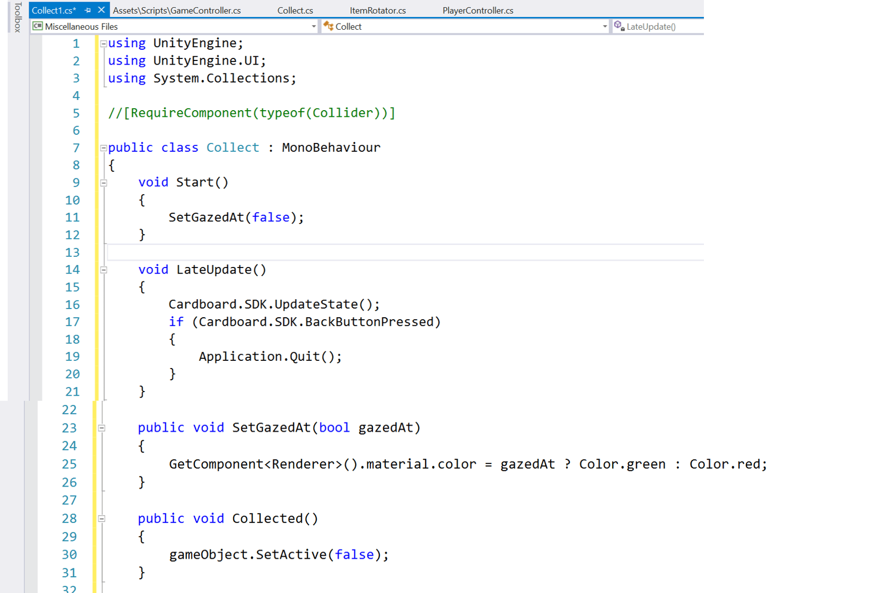Collapse the Collected() method
Viewport: 874px width, 593px height.
pos(102,519)
